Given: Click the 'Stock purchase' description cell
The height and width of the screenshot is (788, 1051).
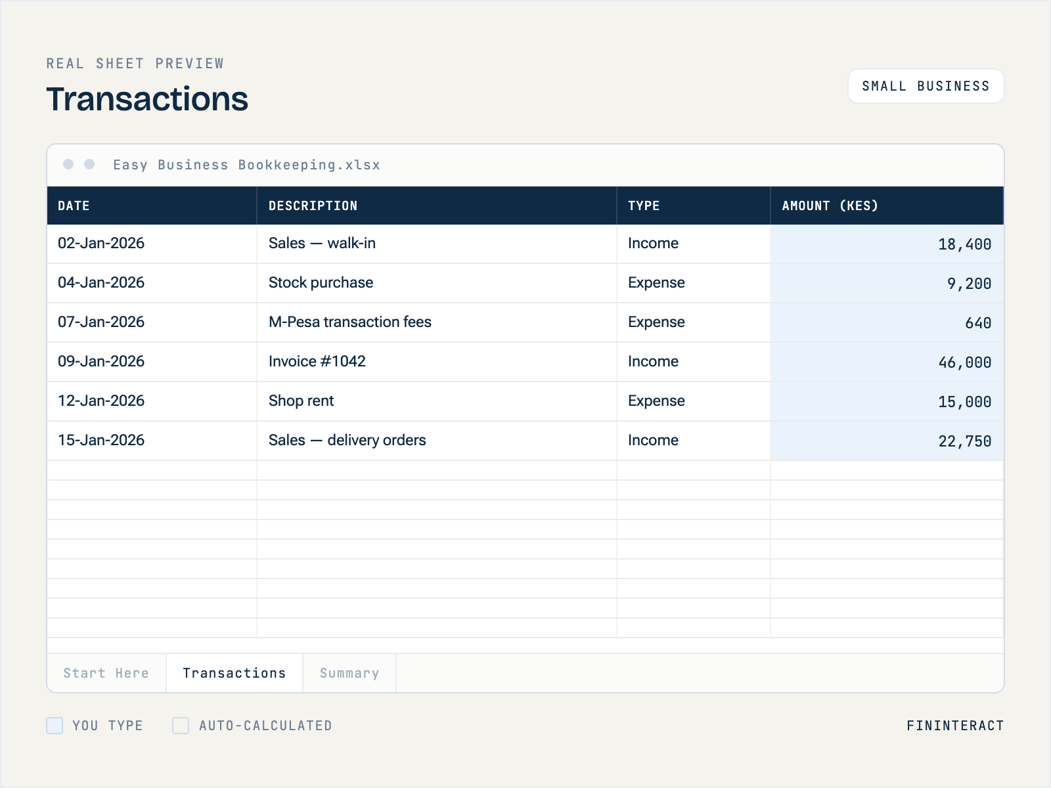Looking at the screenshot, I should [437, 283].
